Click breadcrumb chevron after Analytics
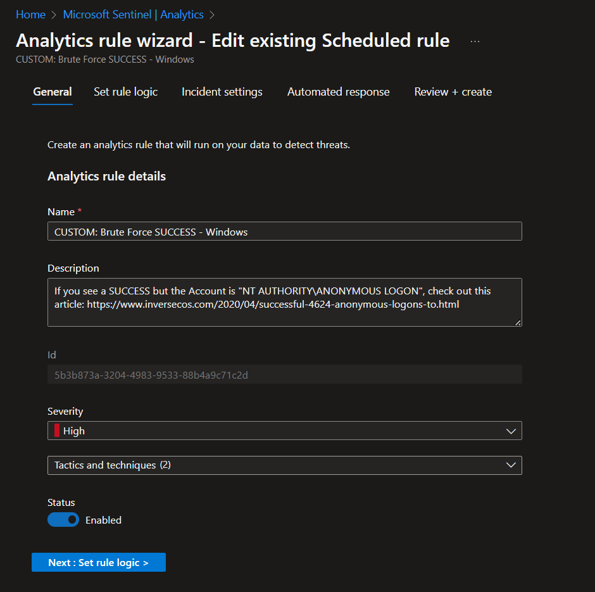Screen dimensions: 595x592 coord(212,15)
